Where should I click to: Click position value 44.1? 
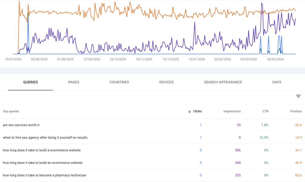pos(298,150)
